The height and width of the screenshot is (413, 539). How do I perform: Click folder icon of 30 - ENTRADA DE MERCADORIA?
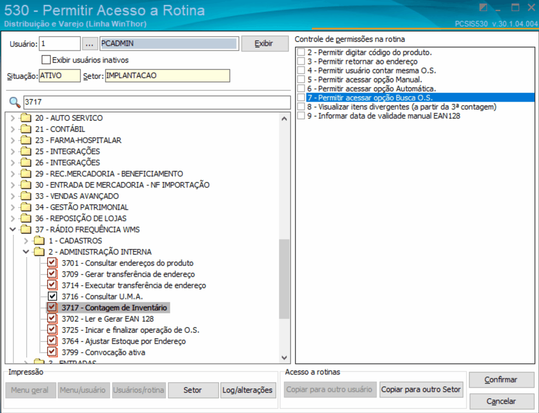pyautogui.click(x=26, y=185)
